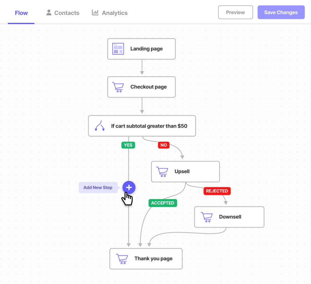Click the Thank you page cart icon
311x284 pixels.
click(122, 259)
